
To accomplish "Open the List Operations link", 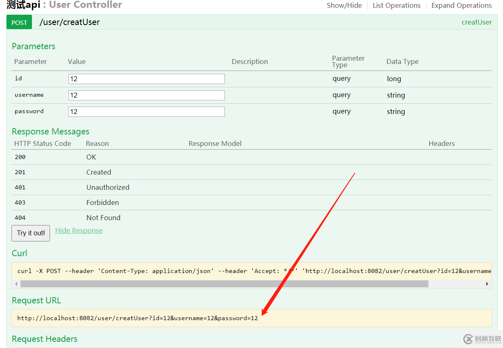I will tap(396, 6).
